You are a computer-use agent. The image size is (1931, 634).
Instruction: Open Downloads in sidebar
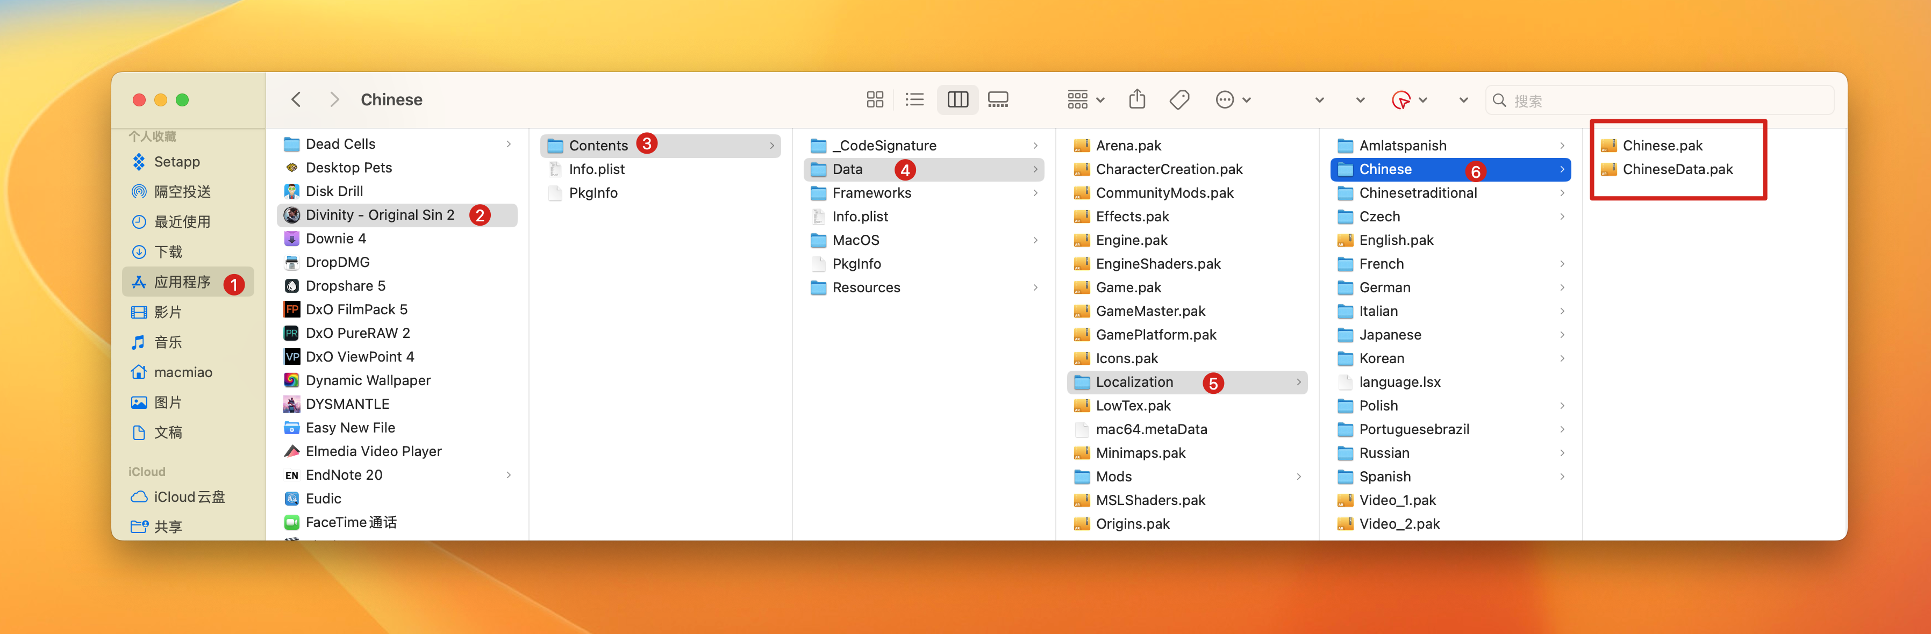coord(168,252)
